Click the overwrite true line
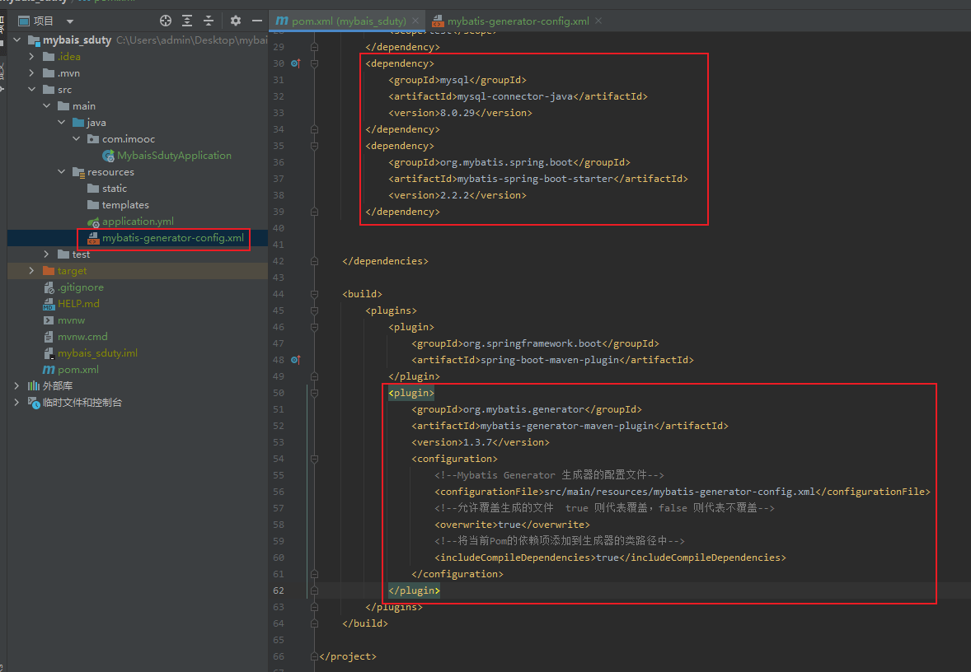 pyautogui.click(x=513, y=524)
